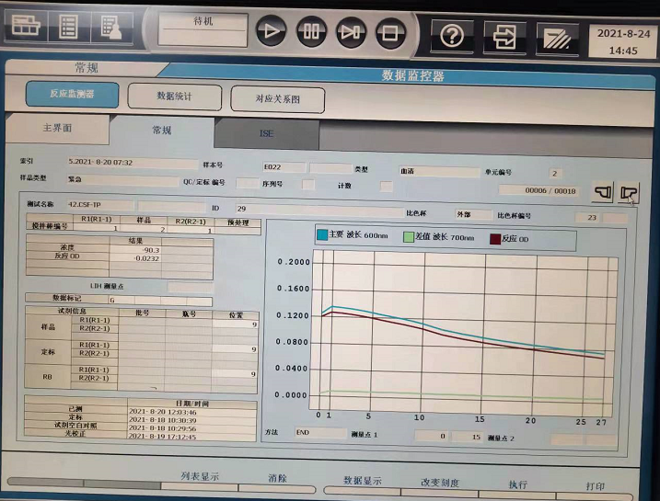Switch to the ISE tab
Viewport: 660px width, 501px height.
(x=266, y=133)
